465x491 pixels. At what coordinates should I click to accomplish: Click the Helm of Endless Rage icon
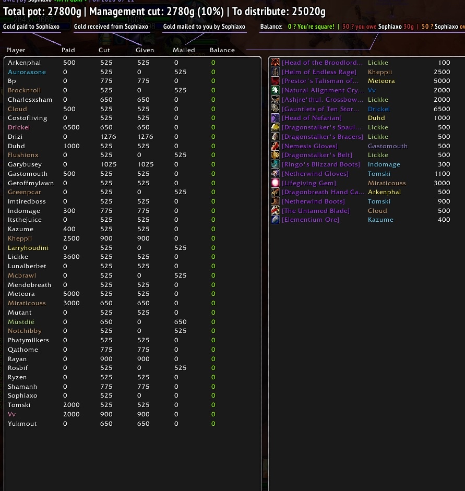point(275,71)
